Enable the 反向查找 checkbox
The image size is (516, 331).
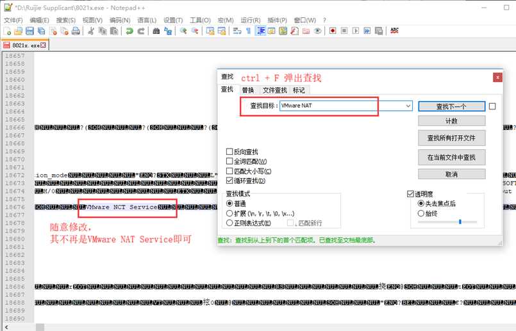(x=229, y=152)
